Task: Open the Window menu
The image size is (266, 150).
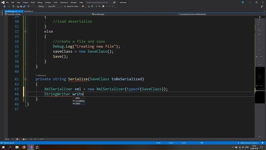Action: [x=74, y=2]
